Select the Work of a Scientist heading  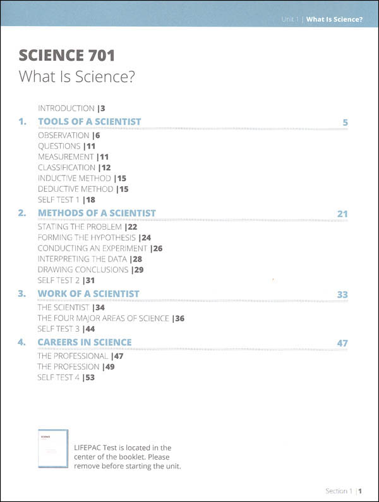tap(88, 294)
